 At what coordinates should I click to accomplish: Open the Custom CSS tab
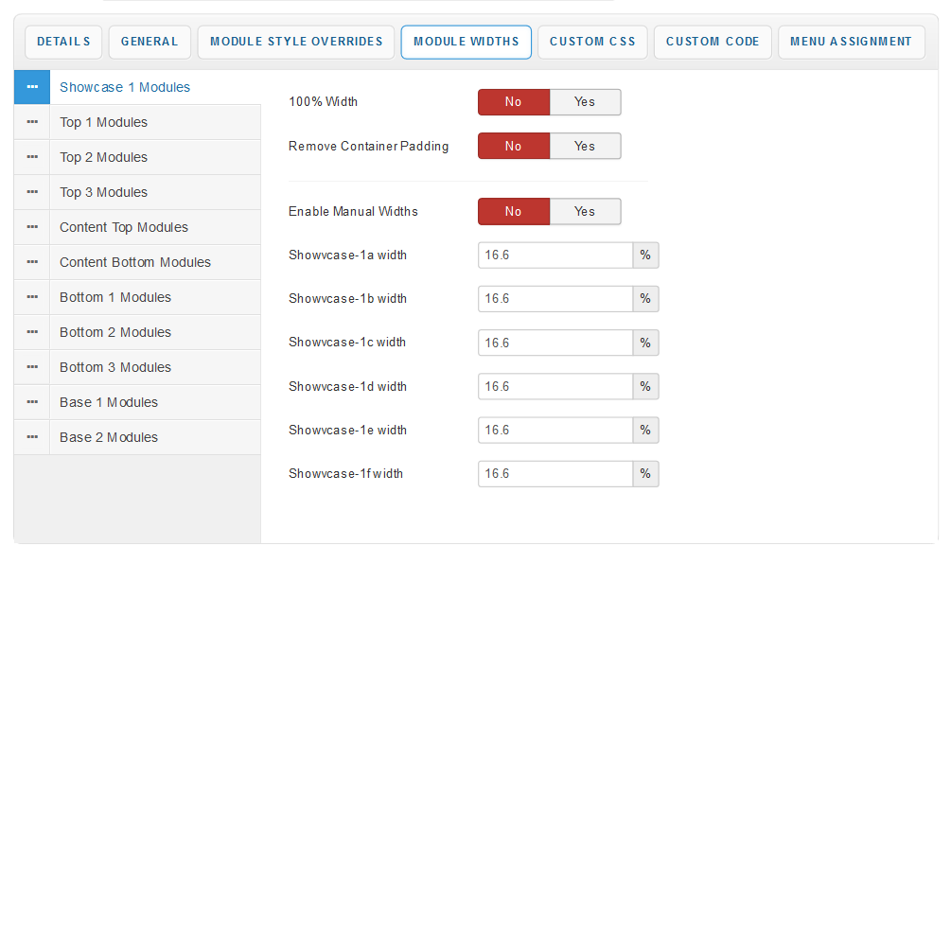[592, 42]
